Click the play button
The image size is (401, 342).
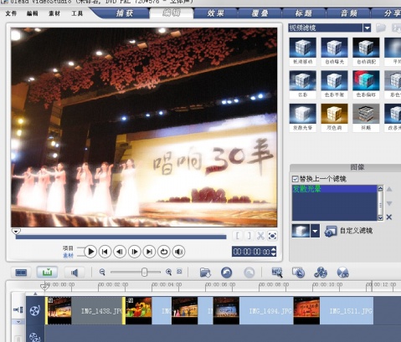click(90, 252)
